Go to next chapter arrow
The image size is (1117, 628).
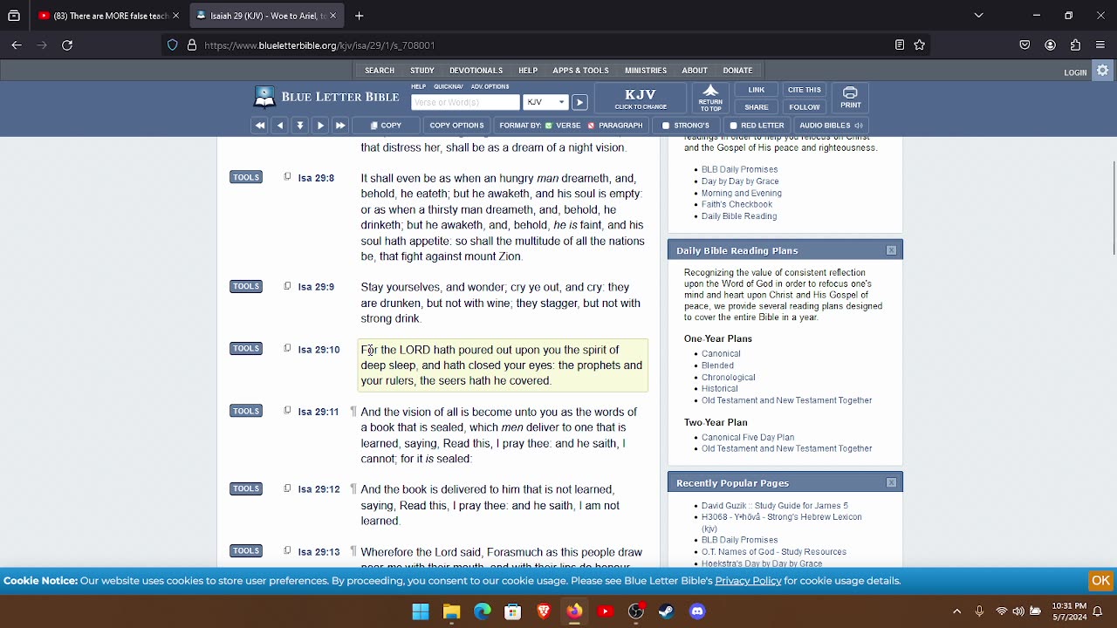[x=320, y=126]
